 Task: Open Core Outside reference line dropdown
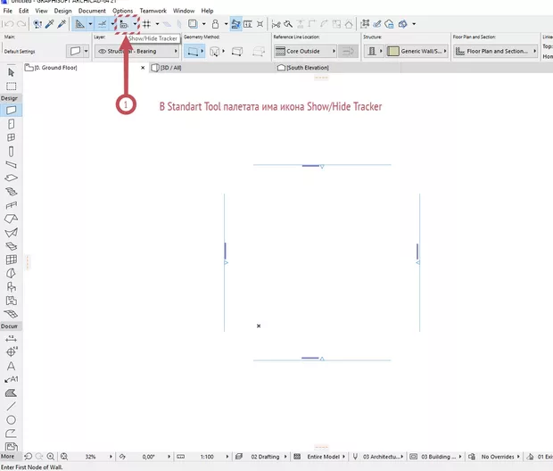(305, 52)
